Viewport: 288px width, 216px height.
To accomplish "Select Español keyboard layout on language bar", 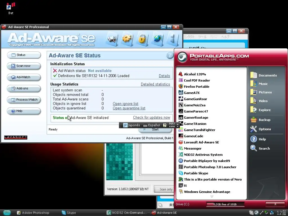I will click(152, 125).
